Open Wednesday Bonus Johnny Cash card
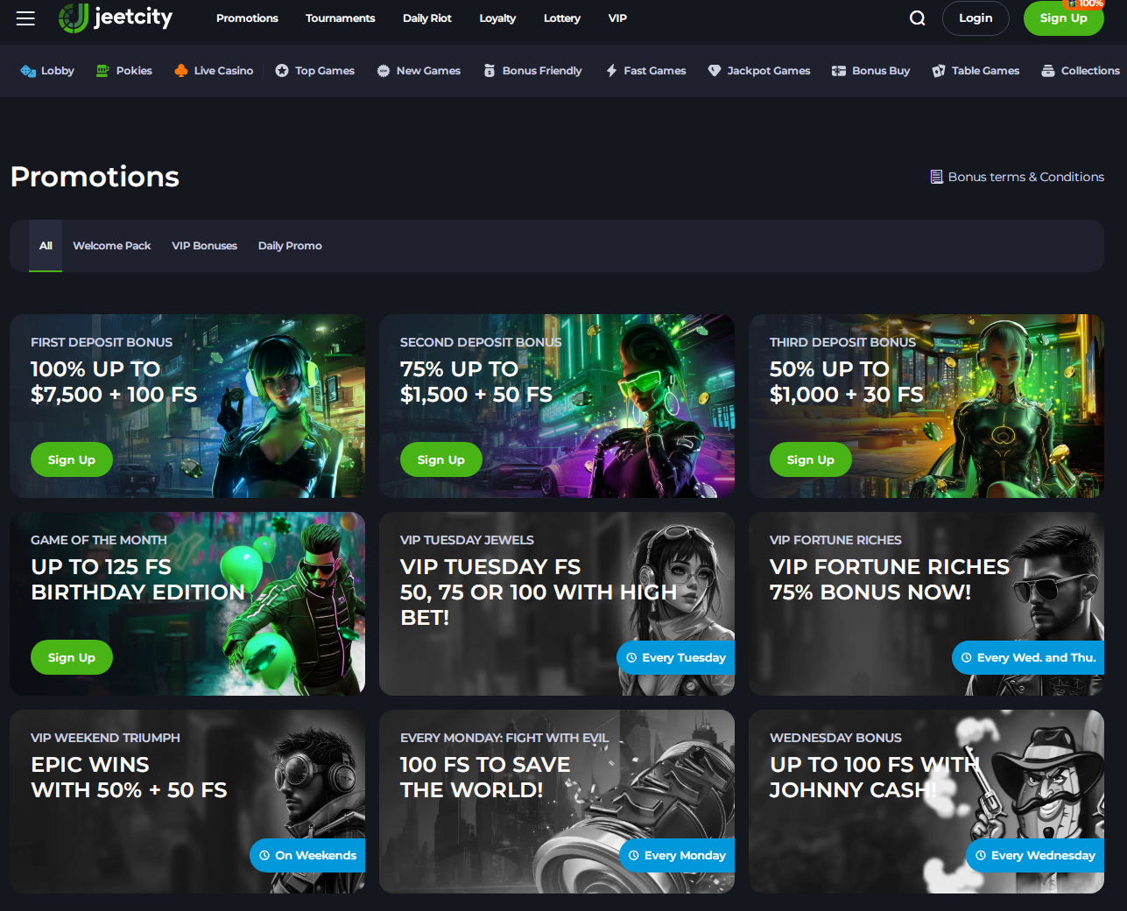 (926, 802)
